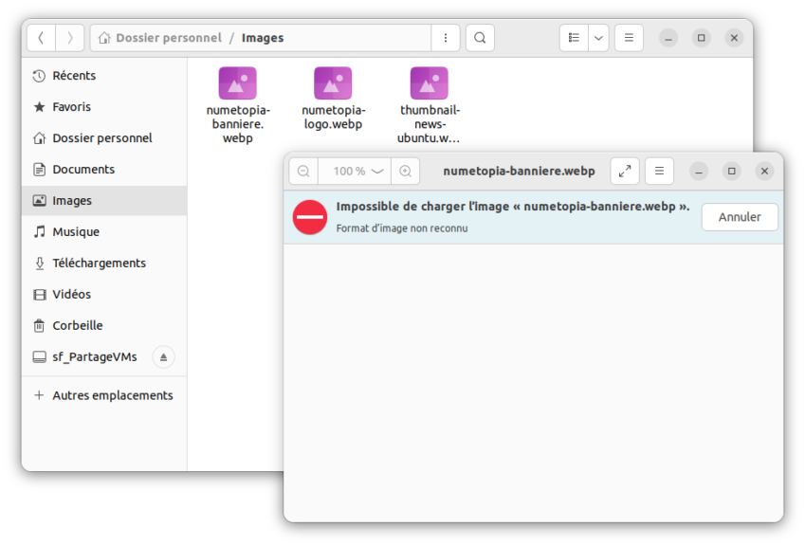This screenshot has width=805, height=546.
Task: Zoom out in the image viewer
Action: click(302, 171)
